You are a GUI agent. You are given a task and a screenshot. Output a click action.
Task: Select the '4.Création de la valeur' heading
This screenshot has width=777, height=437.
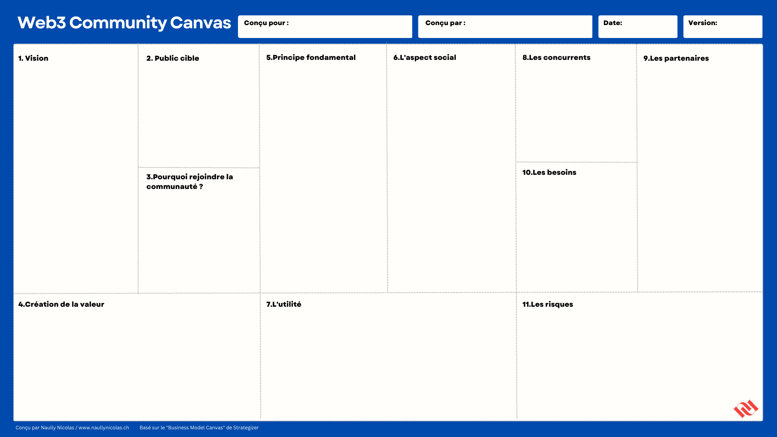[61, 304]
